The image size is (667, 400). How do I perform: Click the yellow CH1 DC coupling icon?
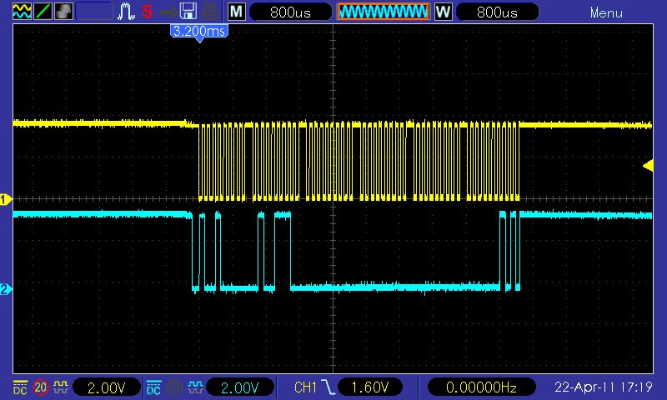coord(20,387)
